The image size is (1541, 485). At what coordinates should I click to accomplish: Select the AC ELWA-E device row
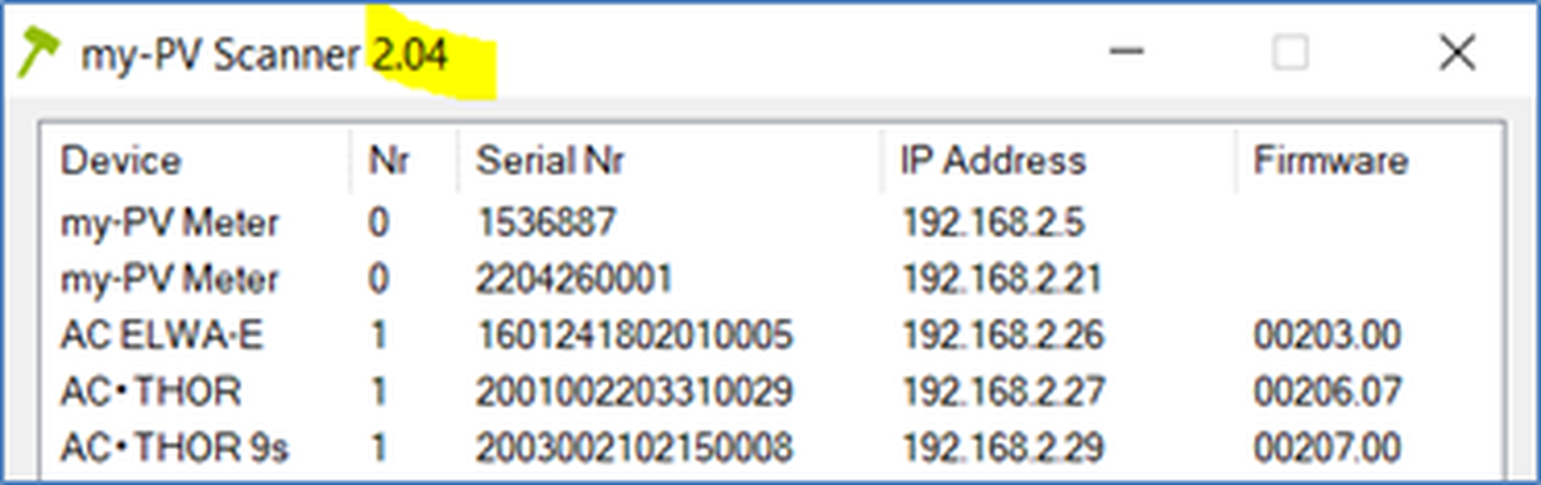coord(161,335)
